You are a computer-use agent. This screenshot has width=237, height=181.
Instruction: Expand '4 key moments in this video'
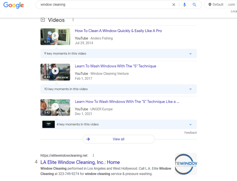click(x=119, y=124)
